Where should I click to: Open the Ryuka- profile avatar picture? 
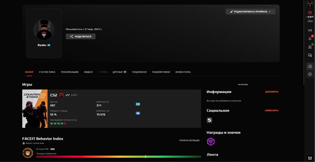pyautogui.click(x=44, y=30)
